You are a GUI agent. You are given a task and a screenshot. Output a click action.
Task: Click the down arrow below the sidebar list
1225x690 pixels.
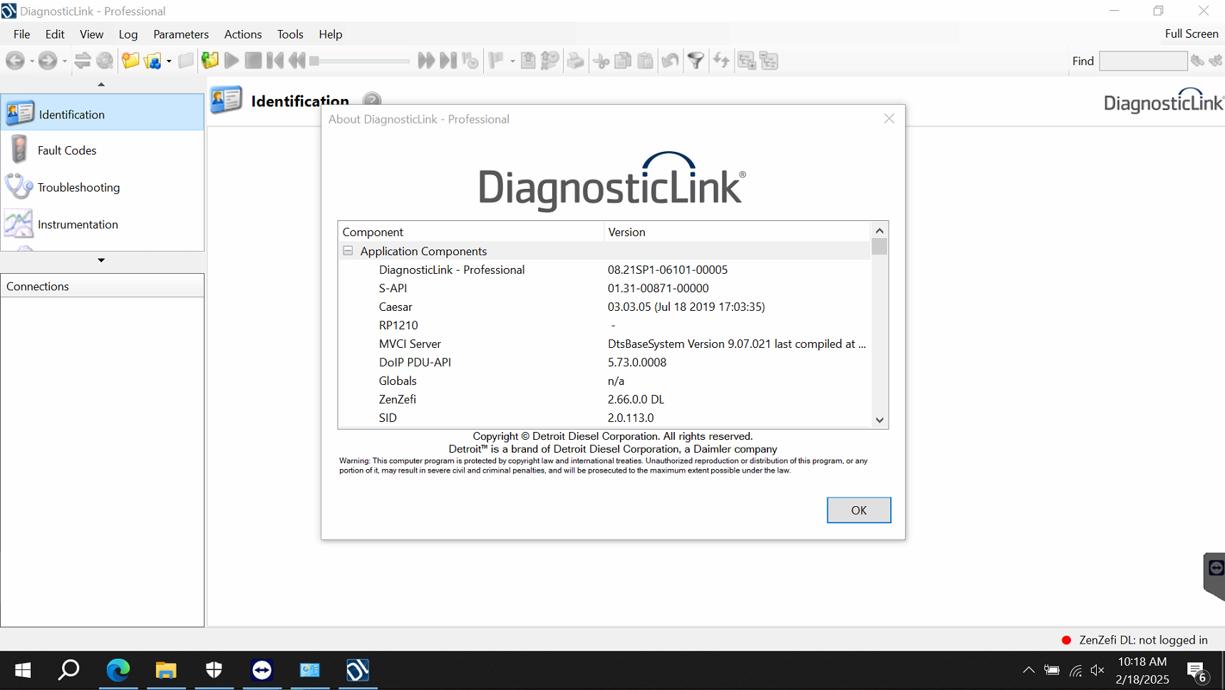tap(101, 260)
